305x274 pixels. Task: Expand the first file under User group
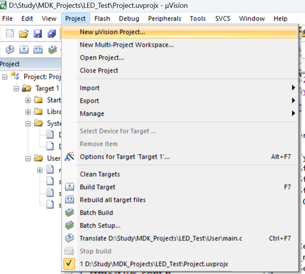point(40,170)
